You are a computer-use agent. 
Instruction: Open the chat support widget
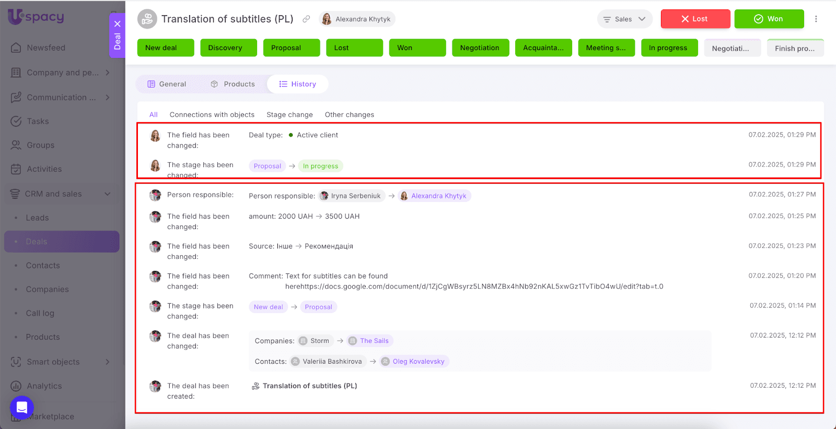(22, 407)
